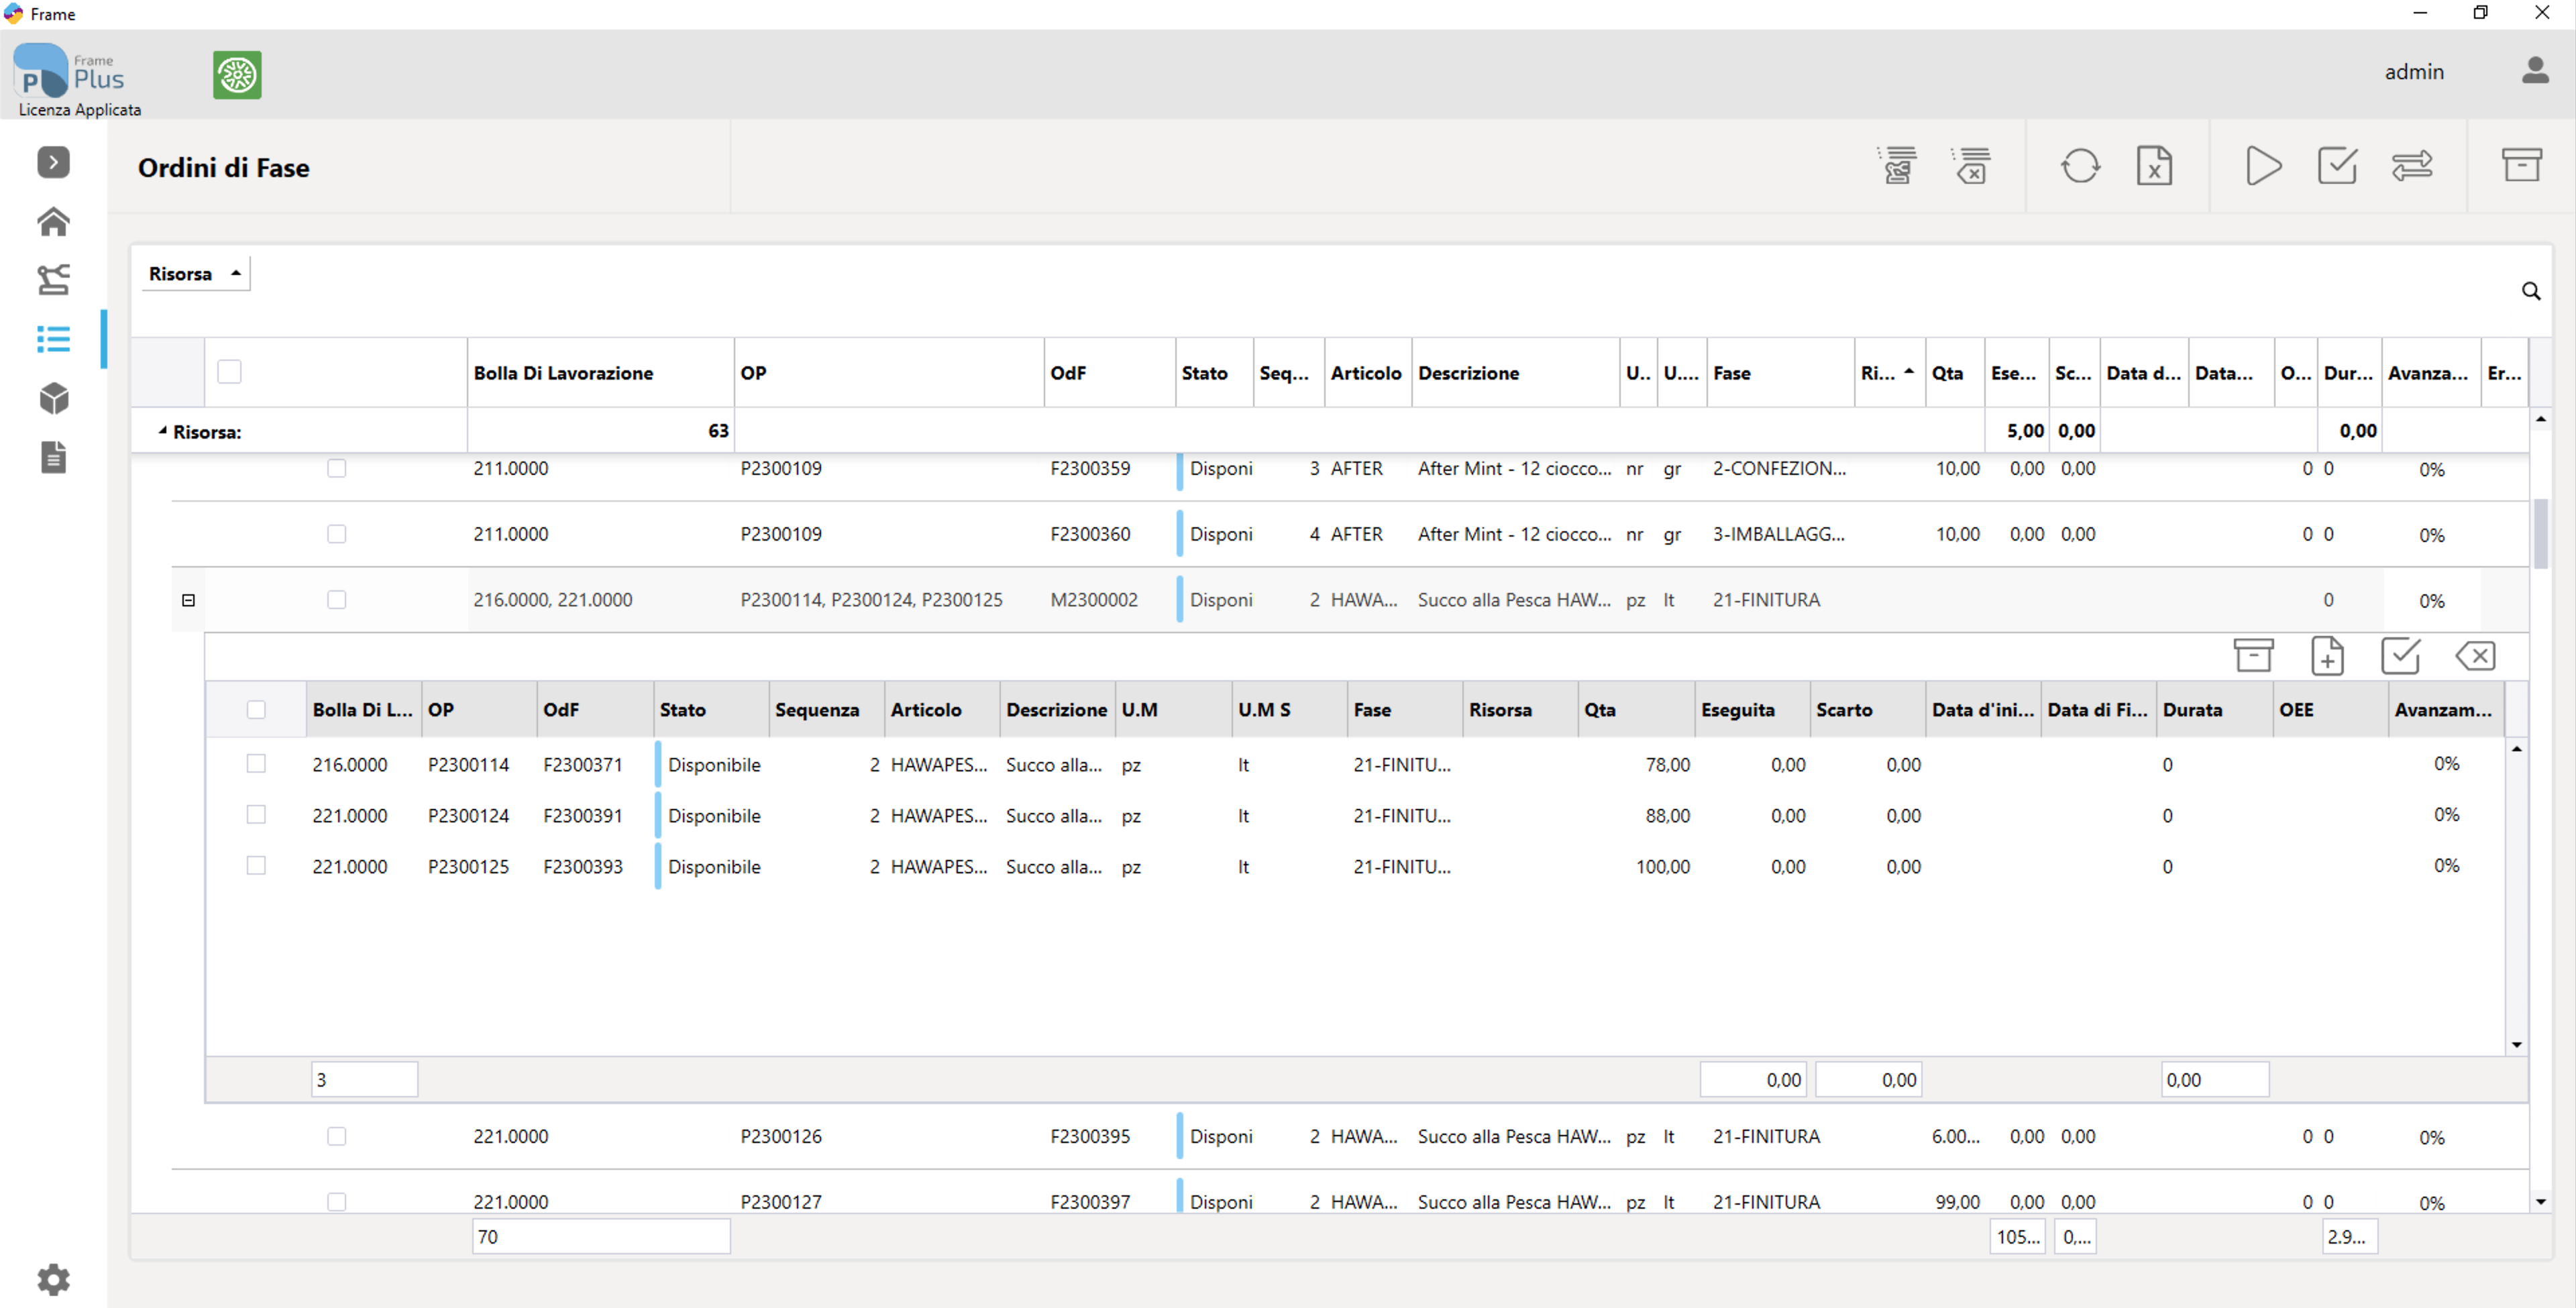Open the robot arm production icon
This screenshot has height=1308, width=2576.
[53, 280]
